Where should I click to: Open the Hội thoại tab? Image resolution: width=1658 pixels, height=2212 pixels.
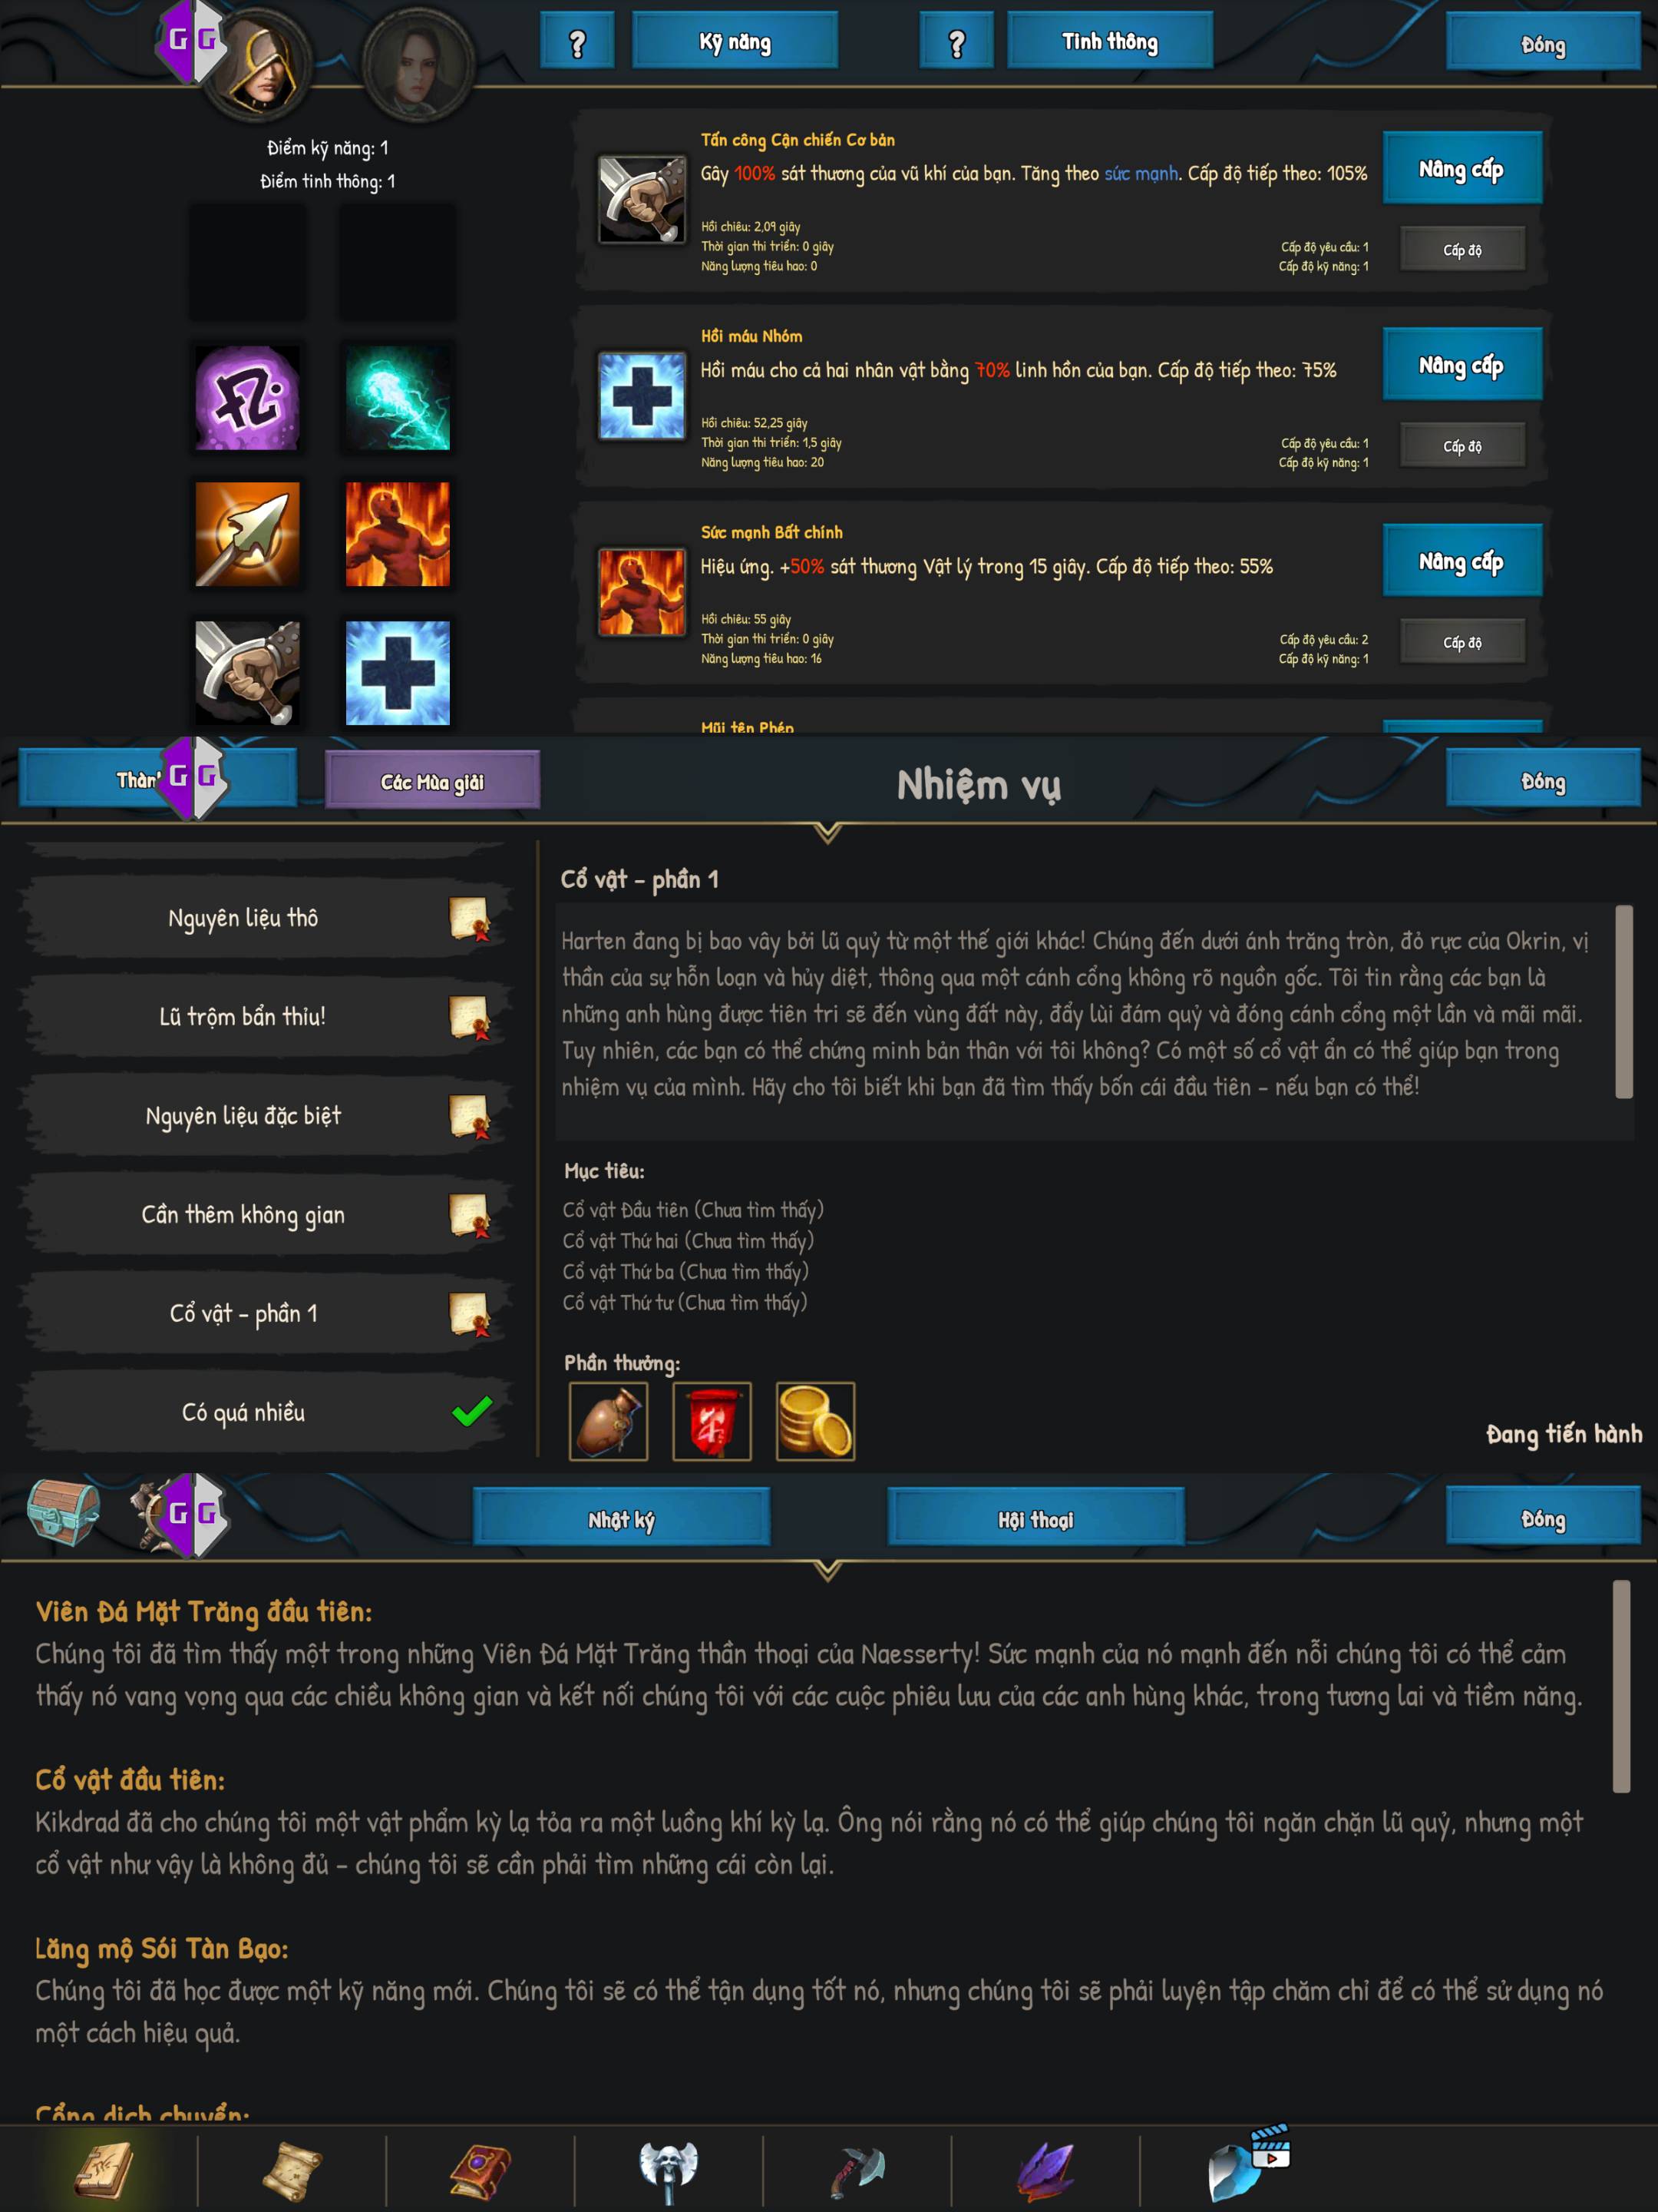tap(1035, 1519)
